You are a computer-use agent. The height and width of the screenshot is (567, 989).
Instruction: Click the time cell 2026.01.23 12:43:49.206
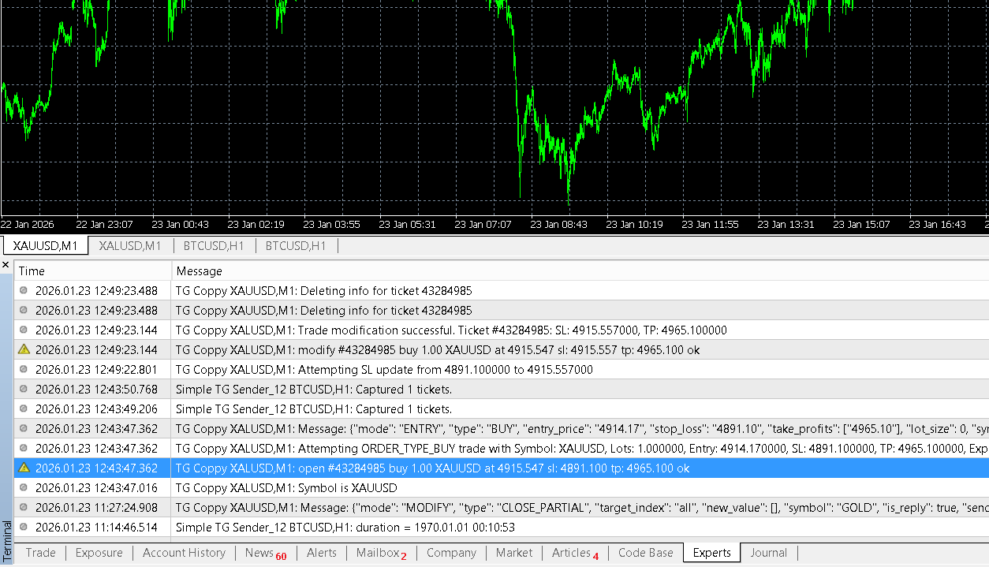[96, 408]
